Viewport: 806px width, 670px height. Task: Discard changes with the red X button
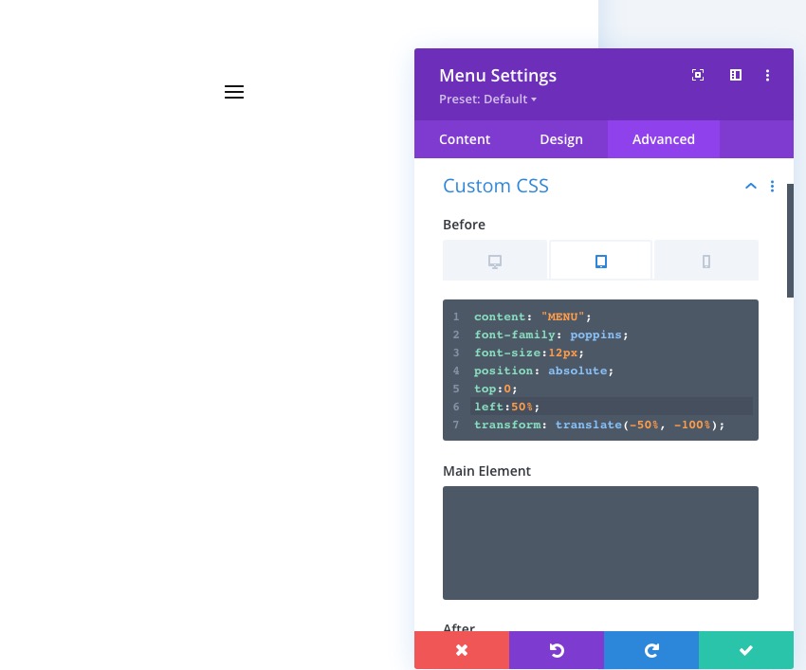[462, 650]
